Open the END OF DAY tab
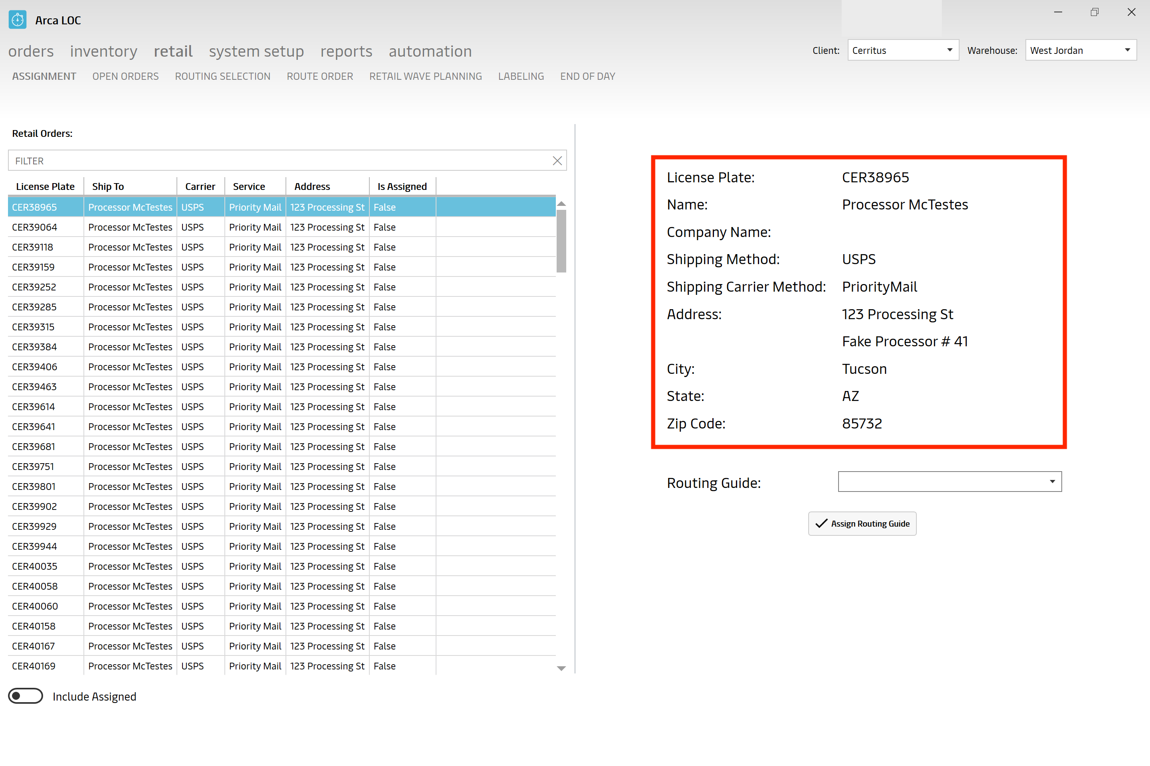This screenshot has height=766, width=1150. click(588, 76)
